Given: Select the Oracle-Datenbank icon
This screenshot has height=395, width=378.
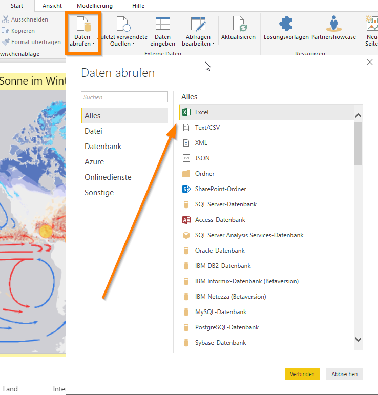Looking at the screenshot, I should pyautogui.click(x=186, y=251).
